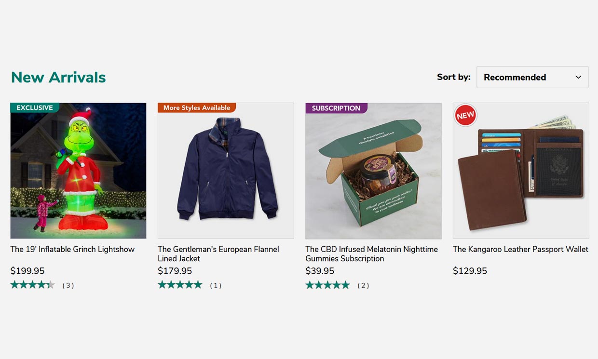
Task: Click CBD Infused Melatonin Nighttime Gummies link
Action: pyautogui.click(x=371, y=253)
